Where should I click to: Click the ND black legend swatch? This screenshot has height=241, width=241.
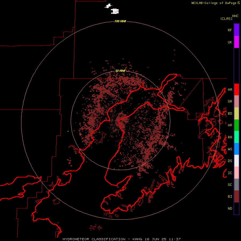tap(236, 208)
